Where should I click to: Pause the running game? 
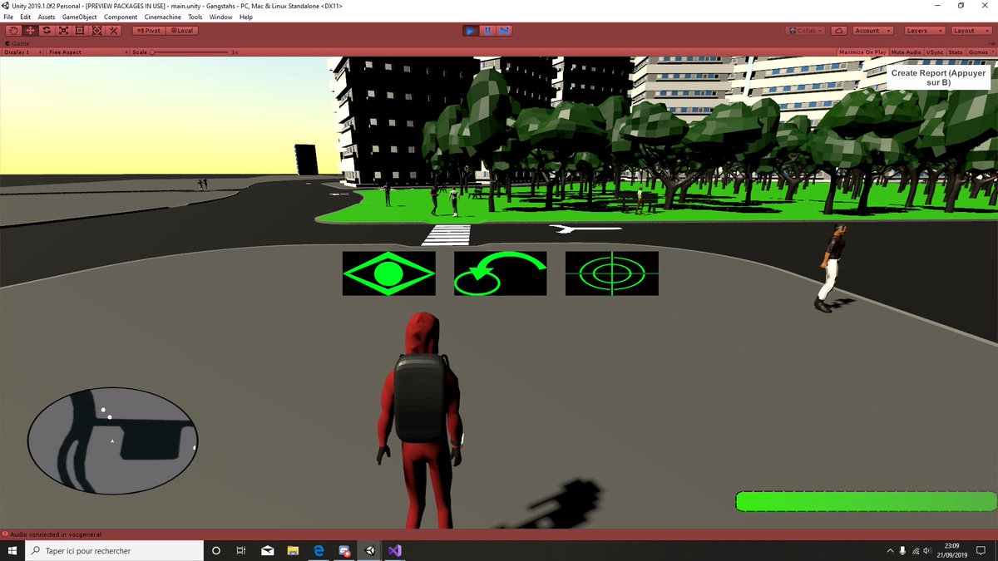(x=487, y=31)
